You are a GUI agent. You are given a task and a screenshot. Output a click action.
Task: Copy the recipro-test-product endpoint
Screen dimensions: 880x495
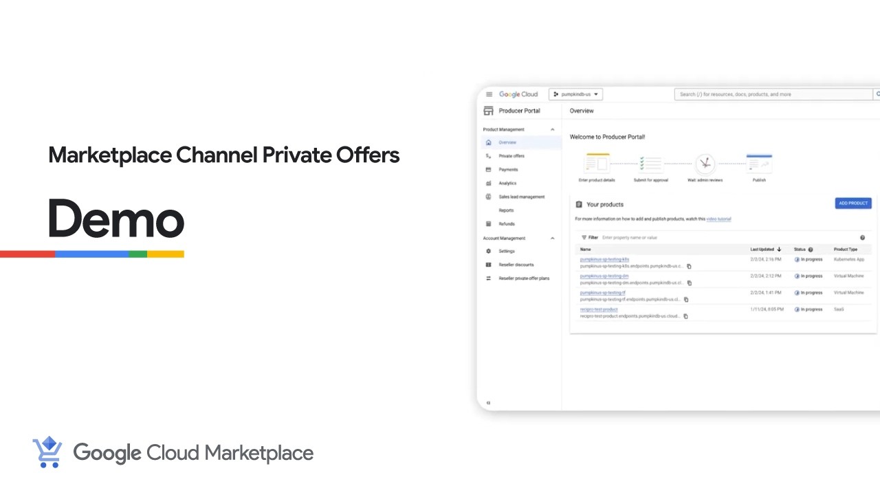coord(685,316)
